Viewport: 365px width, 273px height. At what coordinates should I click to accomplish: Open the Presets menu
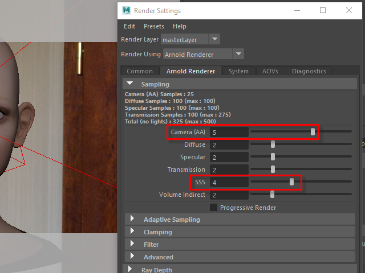pyautogui.click(x=153, y=26)
